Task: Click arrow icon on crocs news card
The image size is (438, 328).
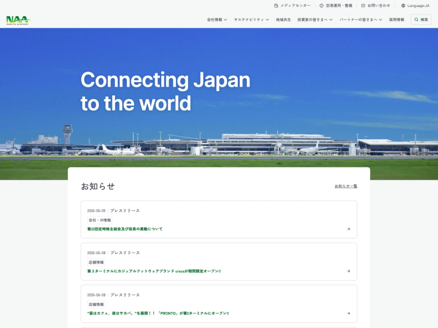Action: pyautogui.click(x=348, y=271)
